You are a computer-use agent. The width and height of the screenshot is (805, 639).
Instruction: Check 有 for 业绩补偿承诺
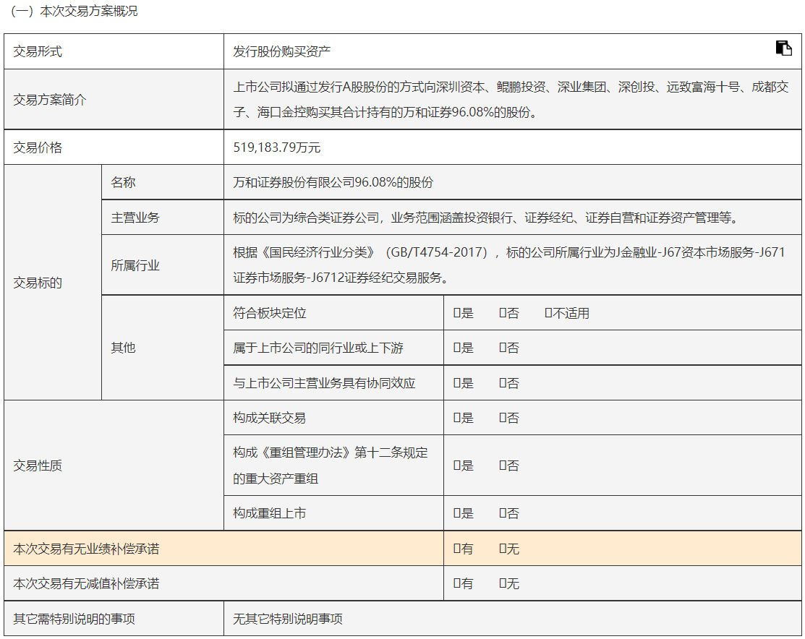click(x=456, y=549)
